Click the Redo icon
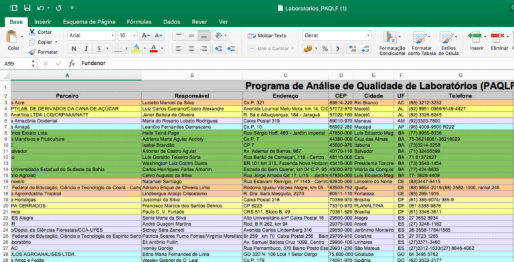 [x=59, y=8]
